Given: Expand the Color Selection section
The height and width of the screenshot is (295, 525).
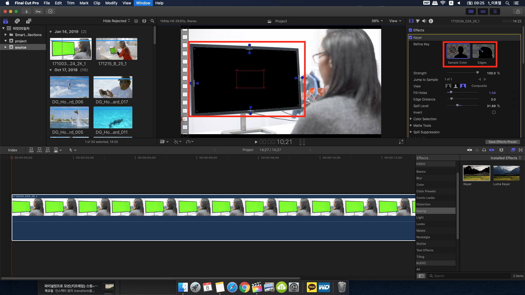Looking at the screenshot, I should pyautogui.click(x=411, y=119).
